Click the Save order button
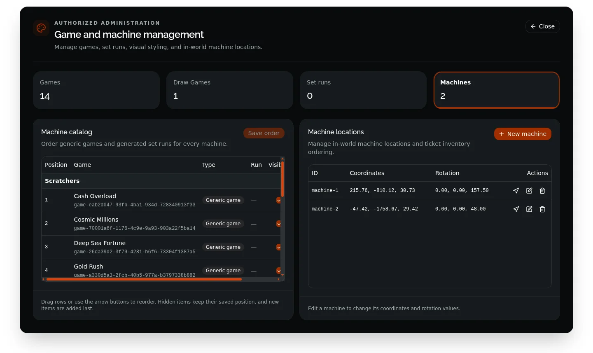The height and width of the screenshot is (353, 593). pos(264,133)
